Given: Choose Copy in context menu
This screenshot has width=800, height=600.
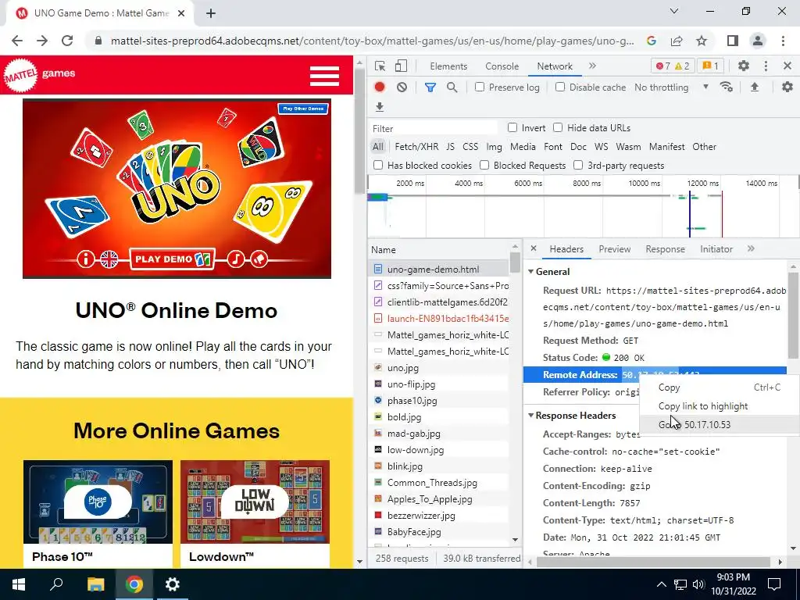Looking at the screenshot, I should click(x=720, y=387).
